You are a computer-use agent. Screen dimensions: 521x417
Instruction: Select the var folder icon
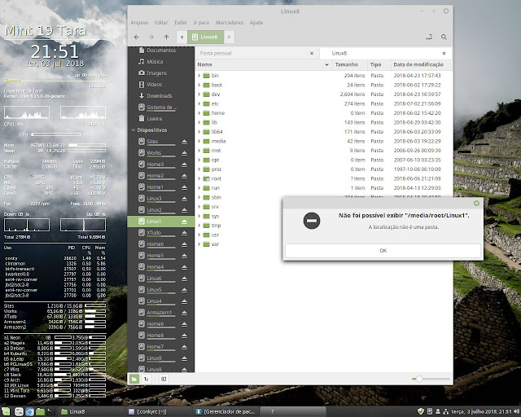(206, 244)
